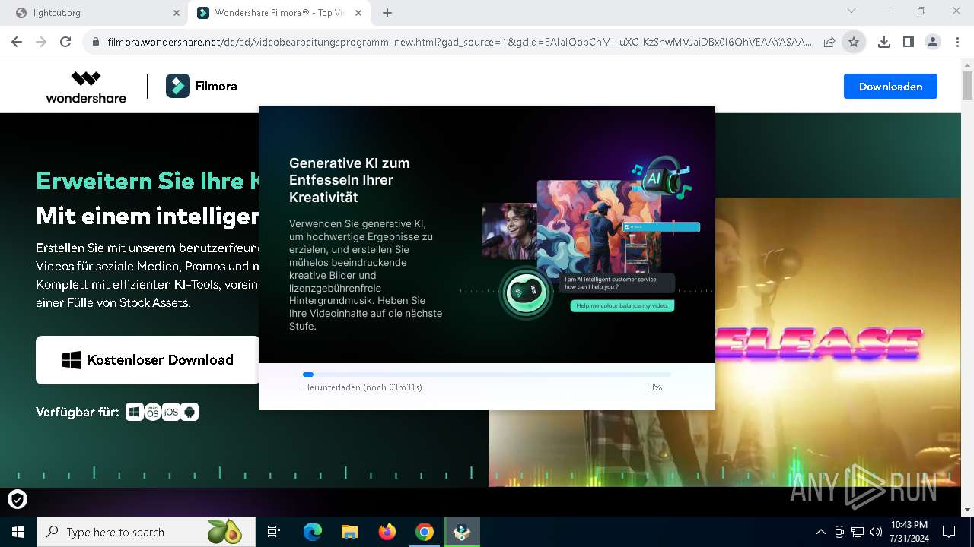
Task: Open Chrome three-dot menu
Action: (956, 43)
